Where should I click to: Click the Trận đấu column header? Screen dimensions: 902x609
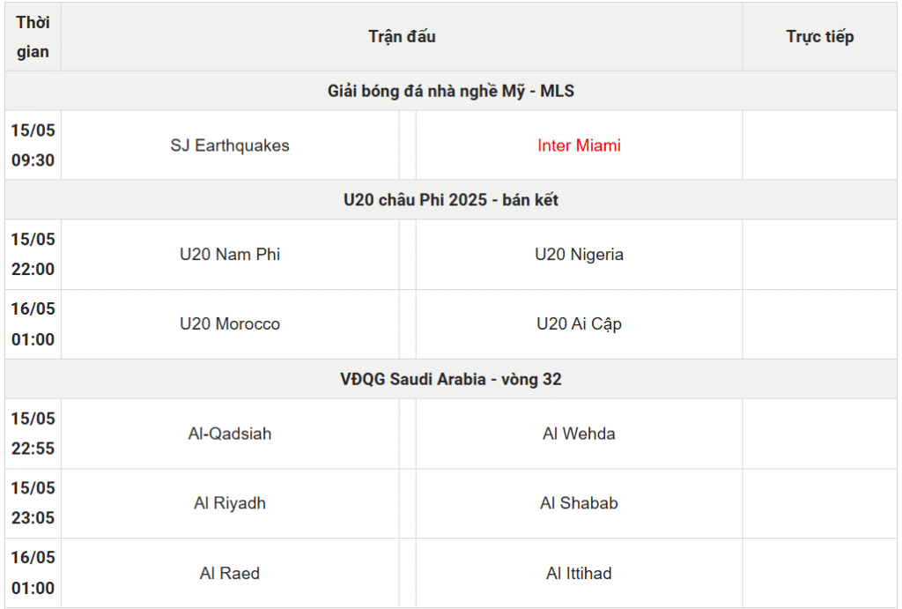tap(402, 37)
